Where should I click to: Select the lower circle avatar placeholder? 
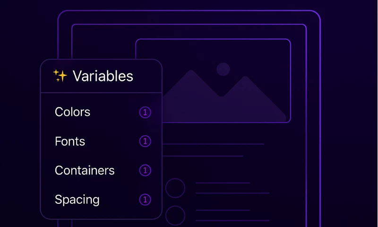(x=175, y=215)
